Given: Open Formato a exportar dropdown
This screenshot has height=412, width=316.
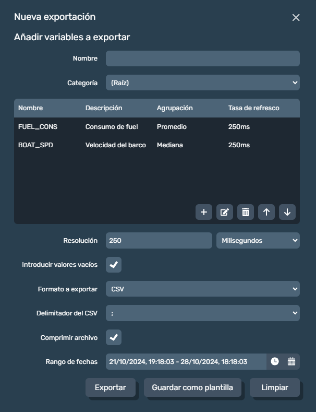Looking at the screenshot, I should [x=203, y=289].
